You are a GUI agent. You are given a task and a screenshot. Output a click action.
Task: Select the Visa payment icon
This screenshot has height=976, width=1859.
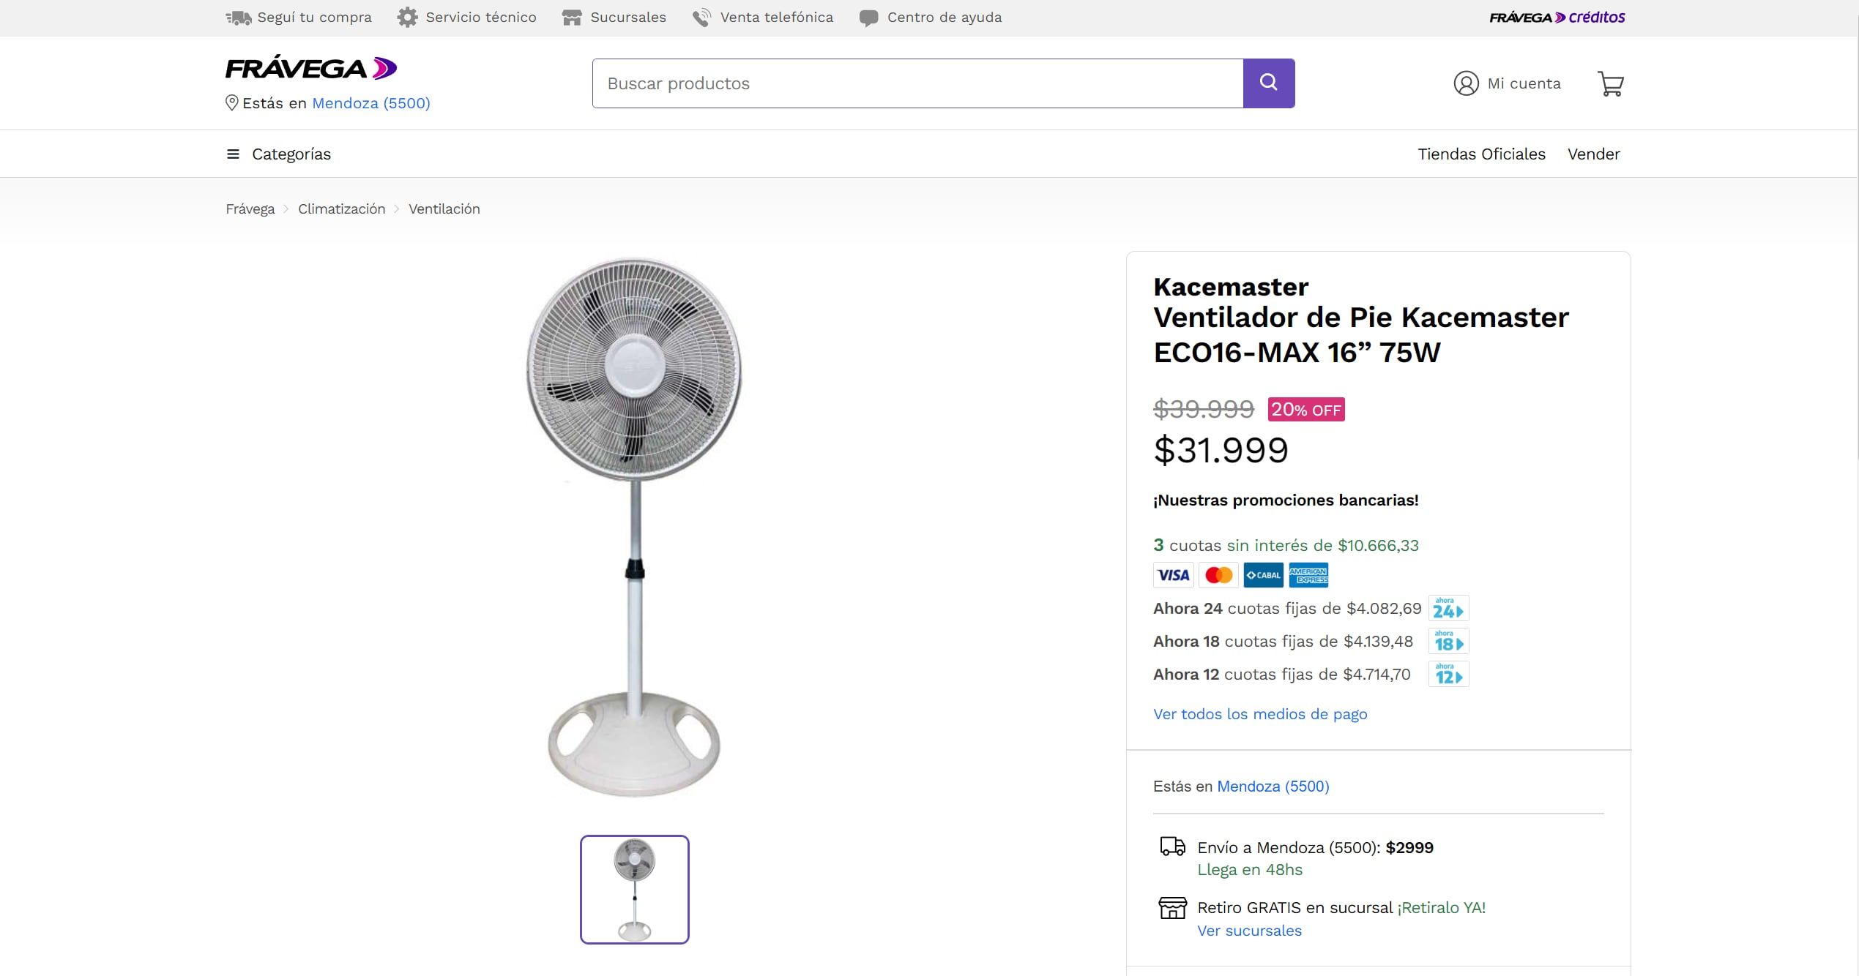(x=1173, y=575)
